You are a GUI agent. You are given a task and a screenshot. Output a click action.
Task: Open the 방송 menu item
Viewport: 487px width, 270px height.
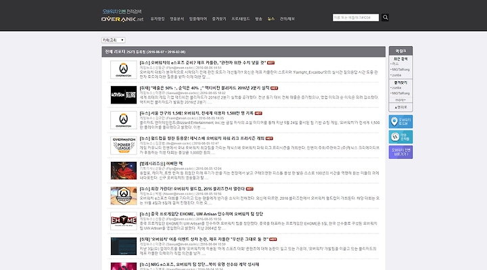[258, 19]
